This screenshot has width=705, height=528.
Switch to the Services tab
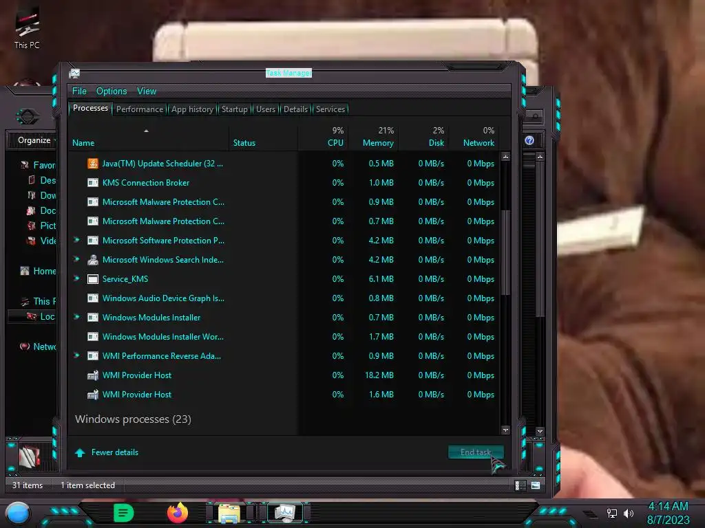330,109
